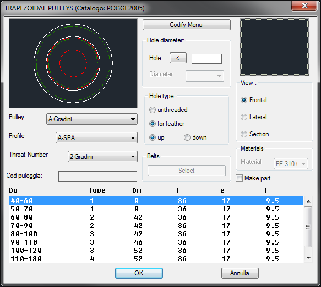Click the table's vertical scrollbar thumb
The image size is (321, 287).
tap(308, 227)
